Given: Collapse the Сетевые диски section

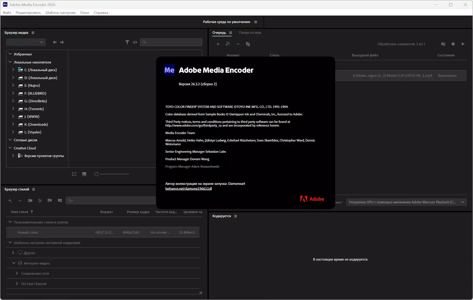Looking at the screenshot, I should [10, 140].
